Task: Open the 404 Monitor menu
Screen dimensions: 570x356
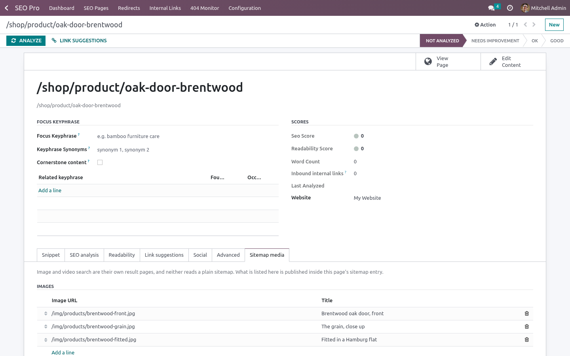Action: pos(205,8)
